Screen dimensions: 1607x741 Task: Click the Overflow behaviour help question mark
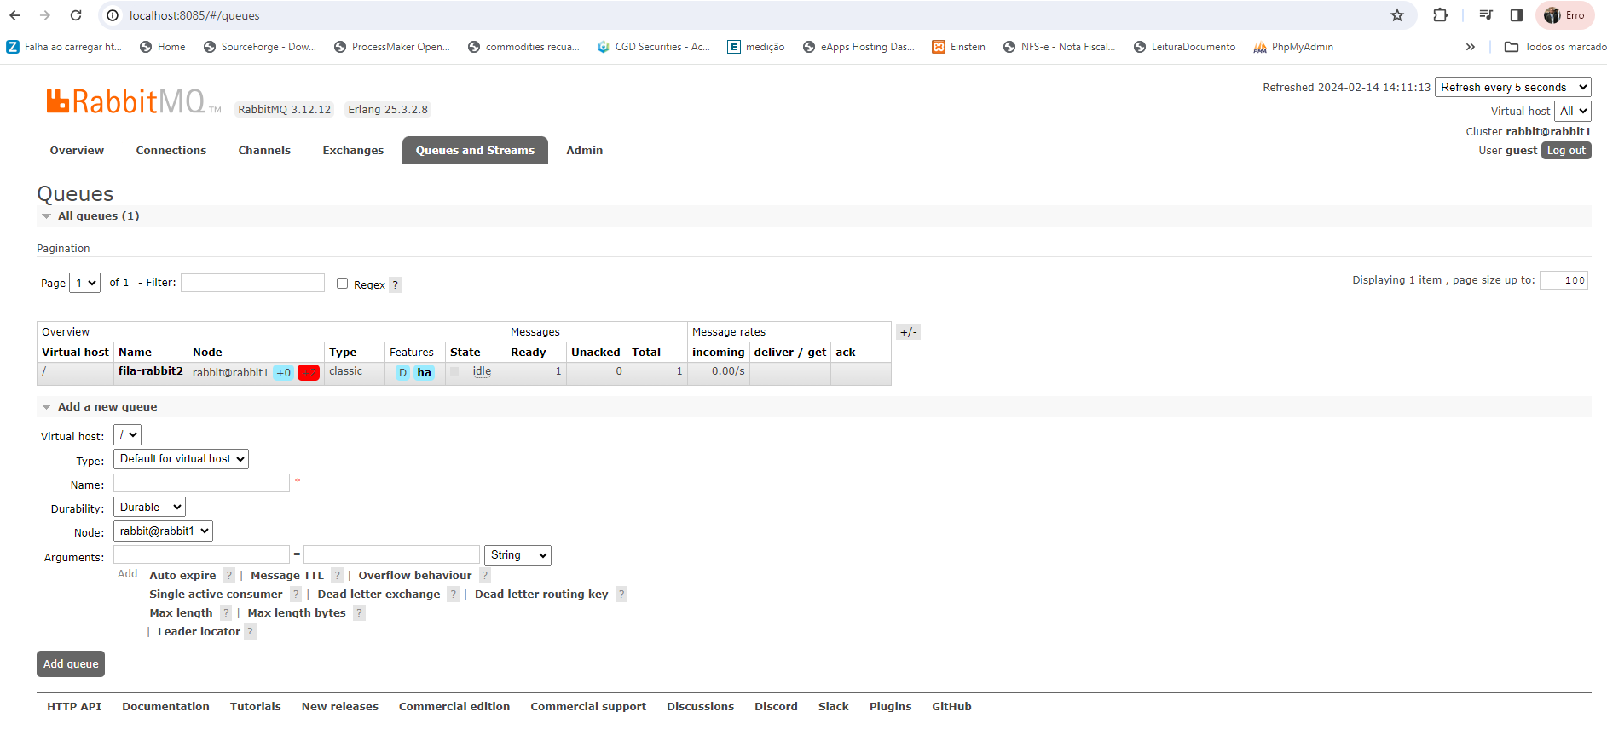coord(484,576)
